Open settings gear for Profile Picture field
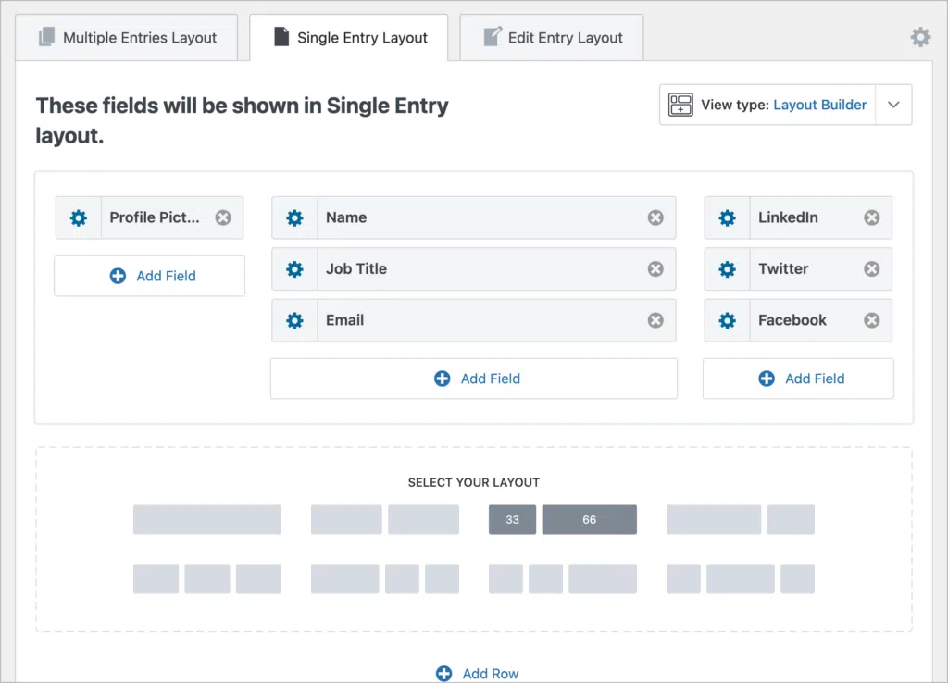This screenshot has width=948, height=683. click(79, 217)
